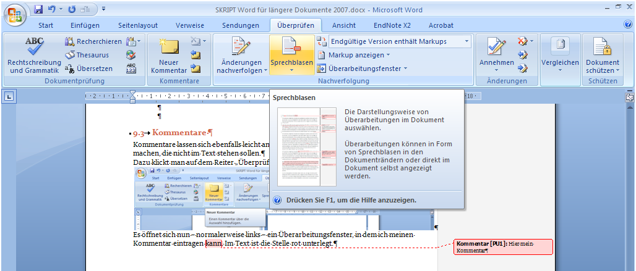Open the EndNote X2 tab
This screenshot has height=271, width=636.
coord(392,25)
